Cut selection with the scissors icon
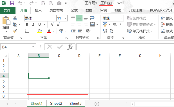Screen dimensions: 174x107 [x=15, y=18]
